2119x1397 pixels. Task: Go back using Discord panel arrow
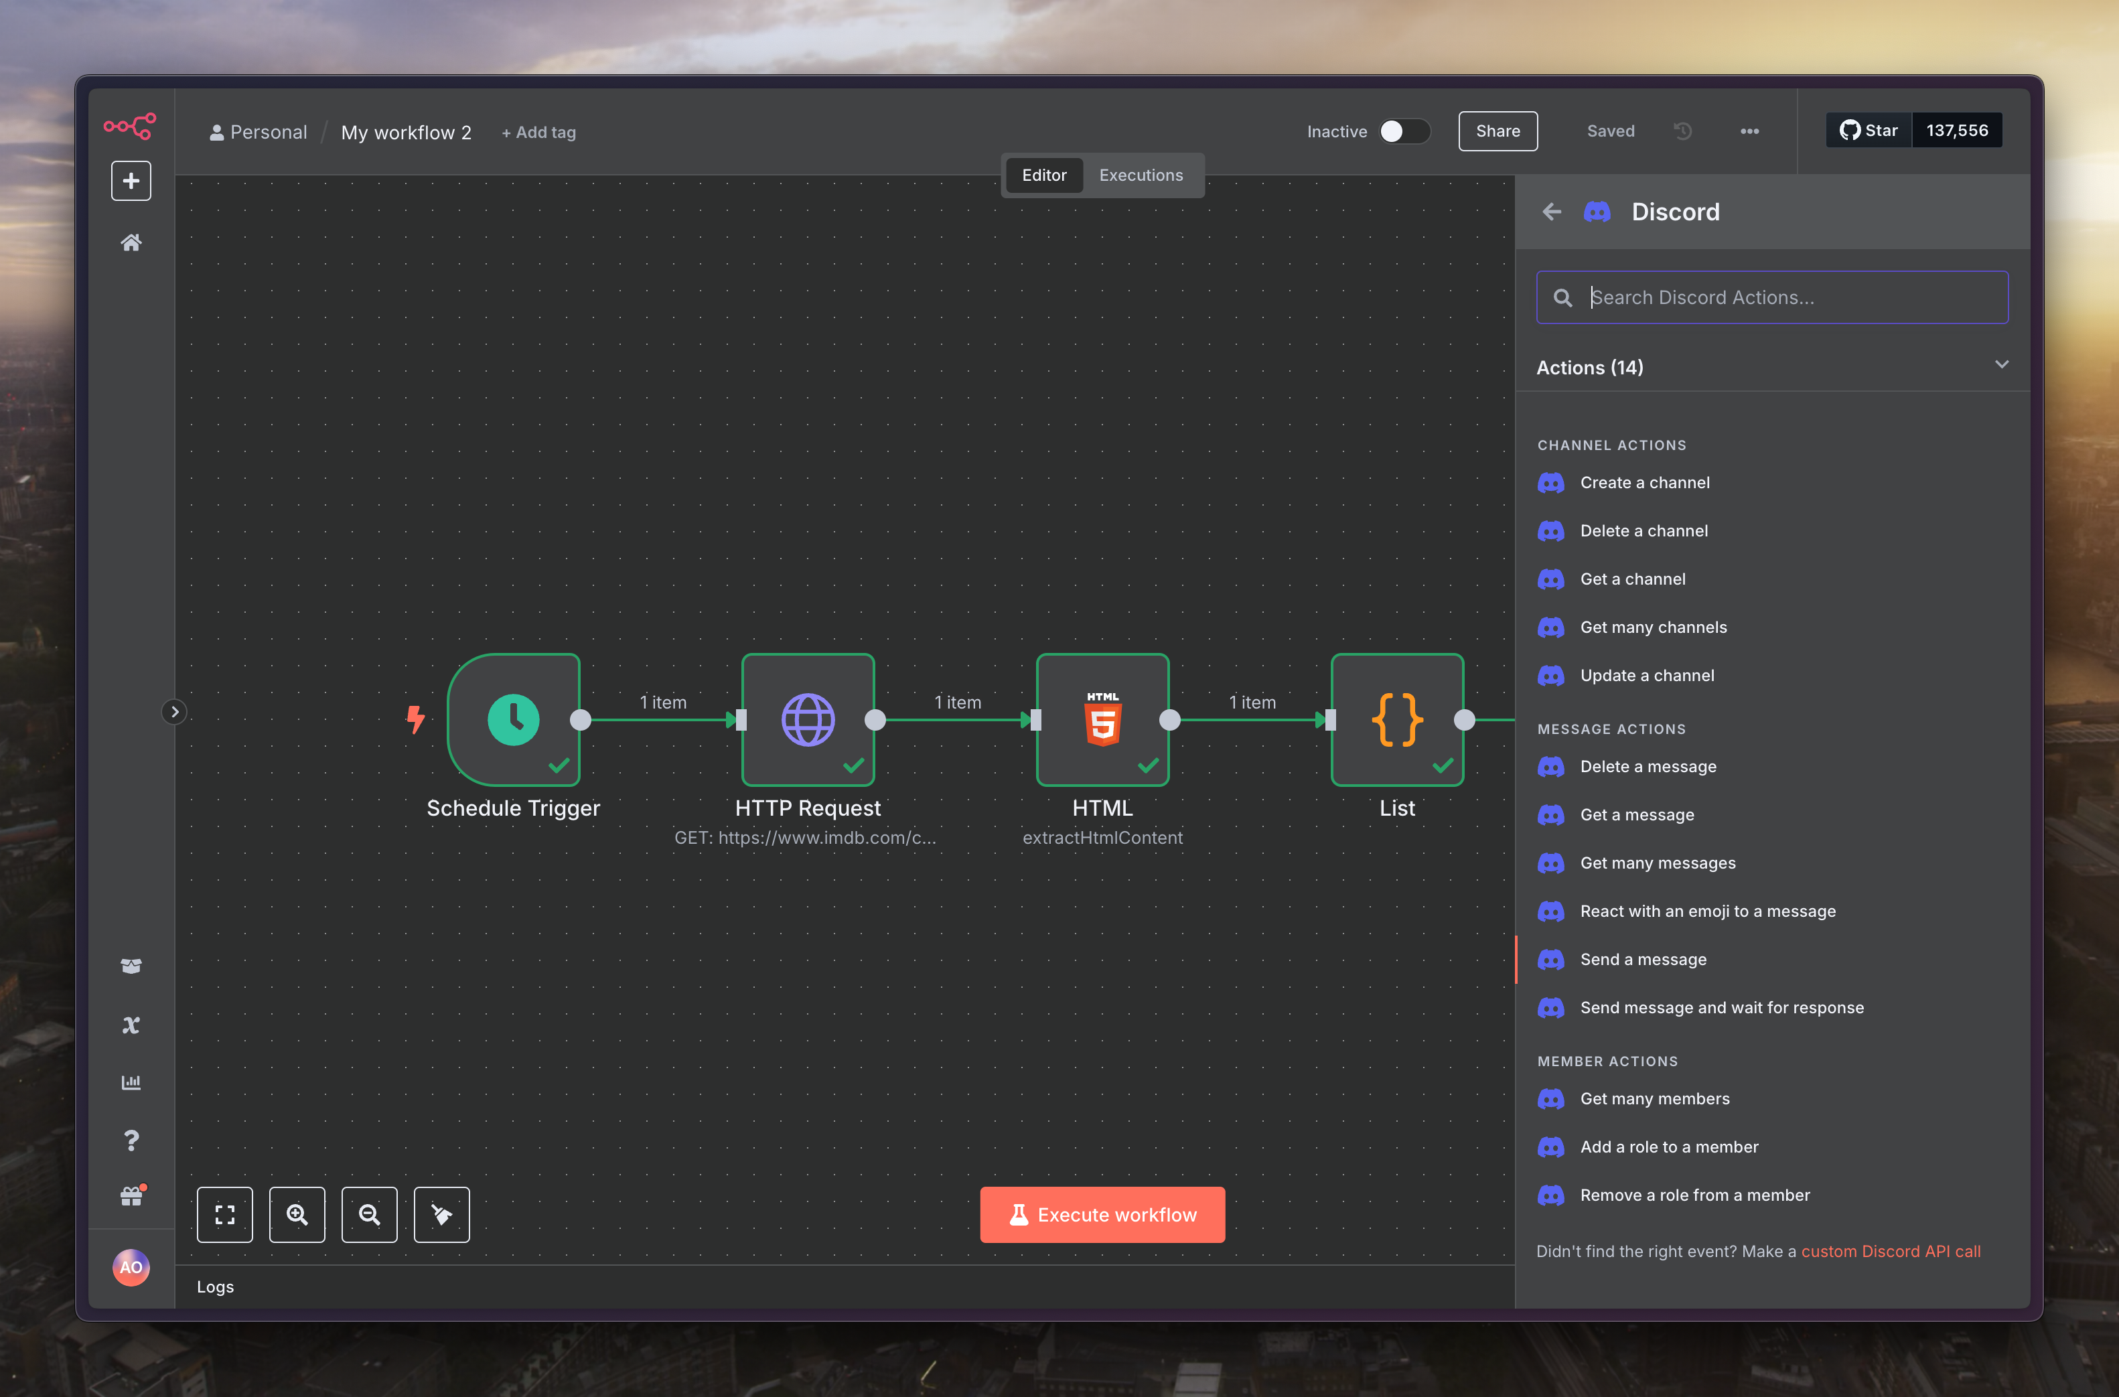1552,212
